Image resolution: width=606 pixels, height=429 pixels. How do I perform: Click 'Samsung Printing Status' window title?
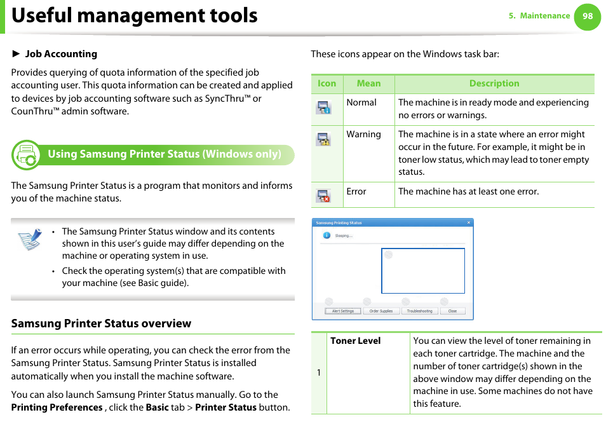point(339,223)
